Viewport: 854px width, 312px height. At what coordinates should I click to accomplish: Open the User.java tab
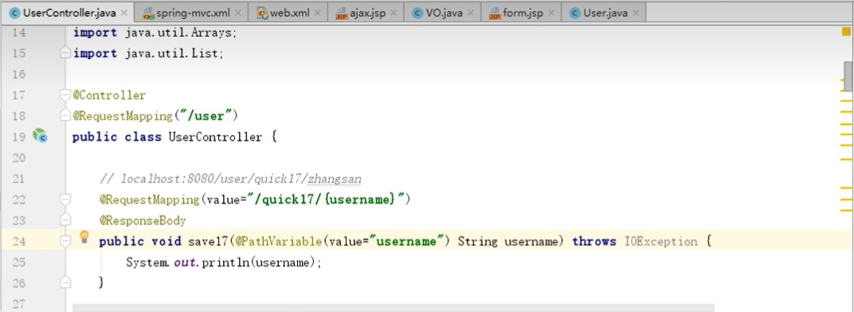(x=604, y=12)
